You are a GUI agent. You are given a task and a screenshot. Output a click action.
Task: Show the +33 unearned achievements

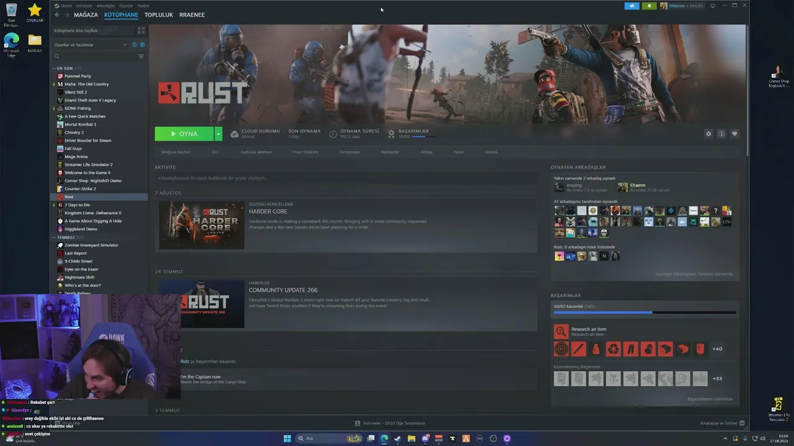(x=717, y=378)
